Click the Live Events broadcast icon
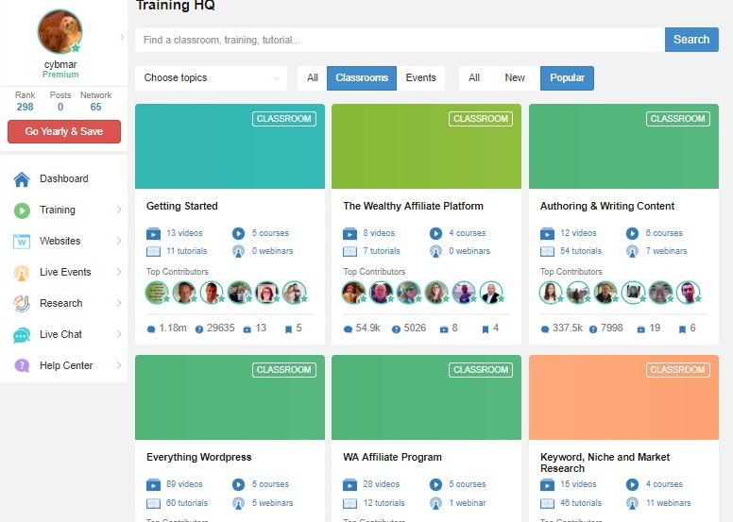The image size is (733, 522). pyautogui.click(x=22, y=273)
